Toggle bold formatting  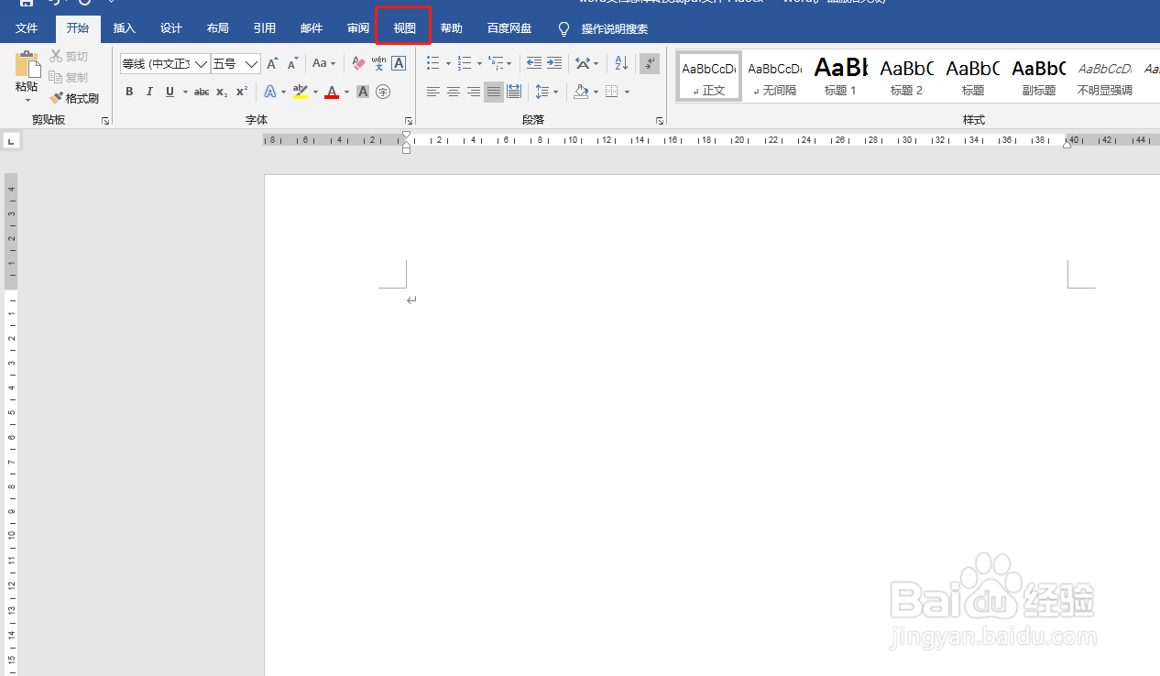click(129, 92)
